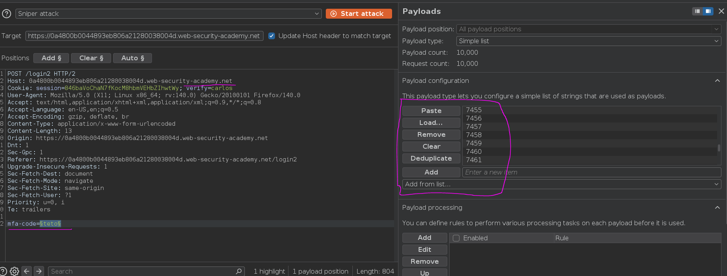Click the Clear § position button
The image size is (727, 276).
point(91,58)
